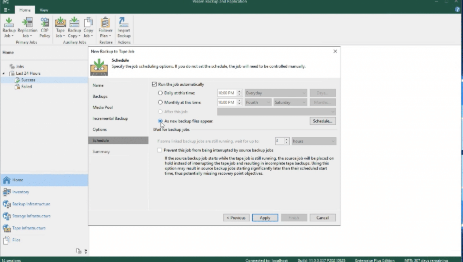The height and width of the screenshot is (262, 463).
Task: Select Monthly at this time option
Action: tap(160, 102)
